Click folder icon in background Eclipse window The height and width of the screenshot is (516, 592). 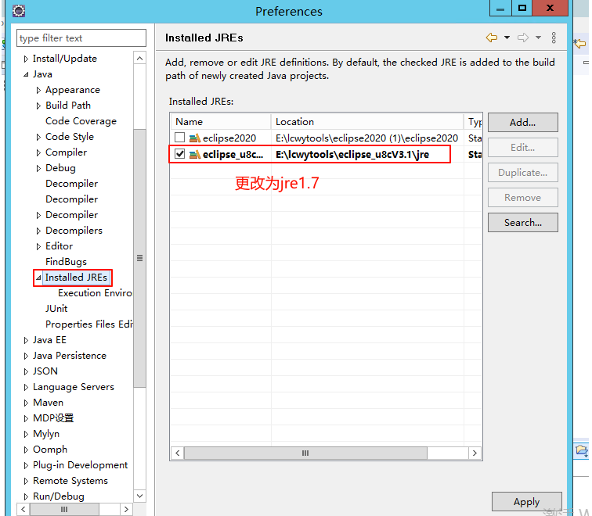[x=582, y=450]
